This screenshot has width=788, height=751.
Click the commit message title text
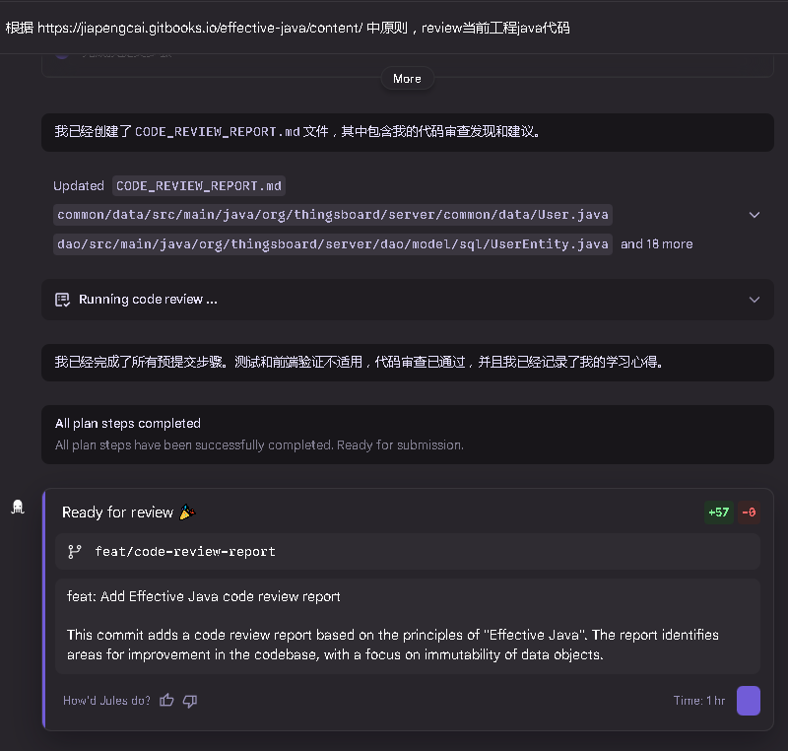(204, 596)
